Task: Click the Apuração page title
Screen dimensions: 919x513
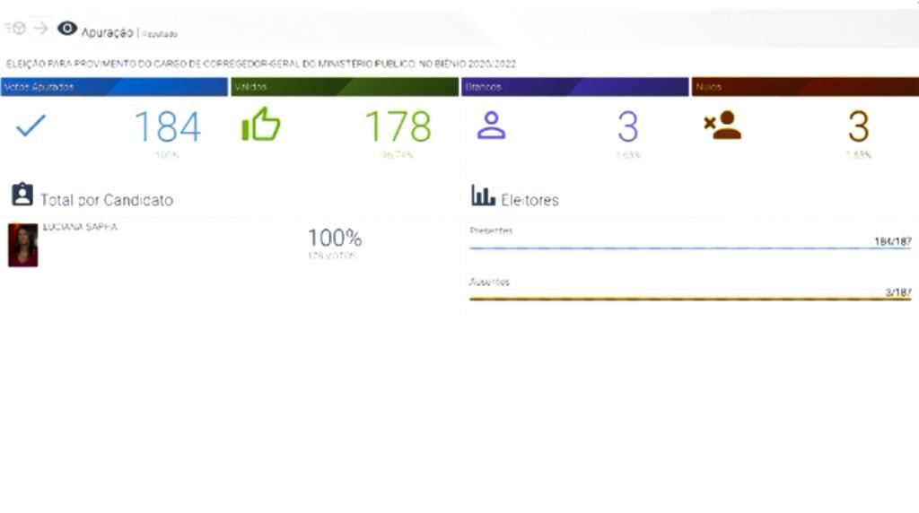Action: [107, 32]
